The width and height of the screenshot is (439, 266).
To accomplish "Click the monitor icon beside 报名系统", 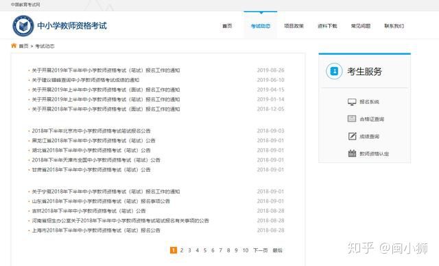I will [x=352, y=102].
